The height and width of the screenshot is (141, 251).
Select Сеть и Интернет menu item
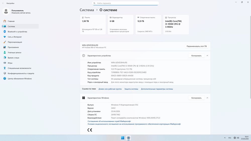tap(20, 37)
